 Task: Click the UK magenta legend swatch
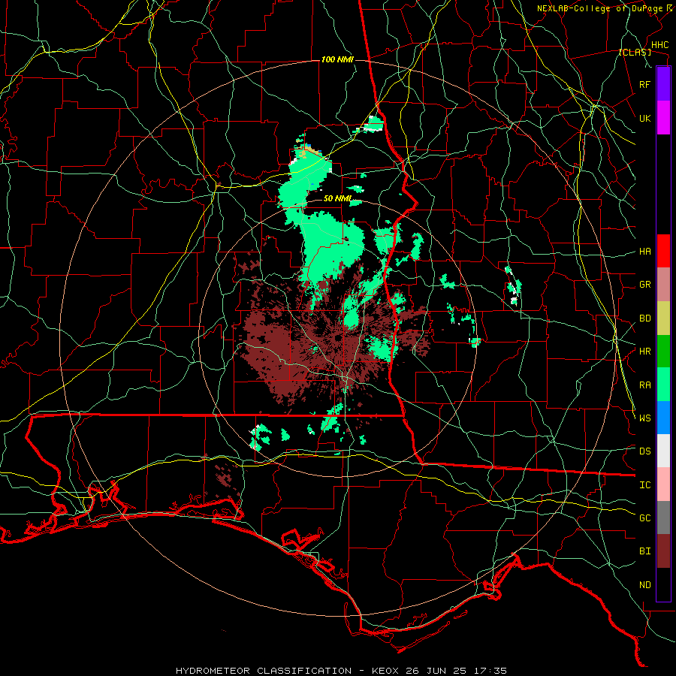[663, 118]
